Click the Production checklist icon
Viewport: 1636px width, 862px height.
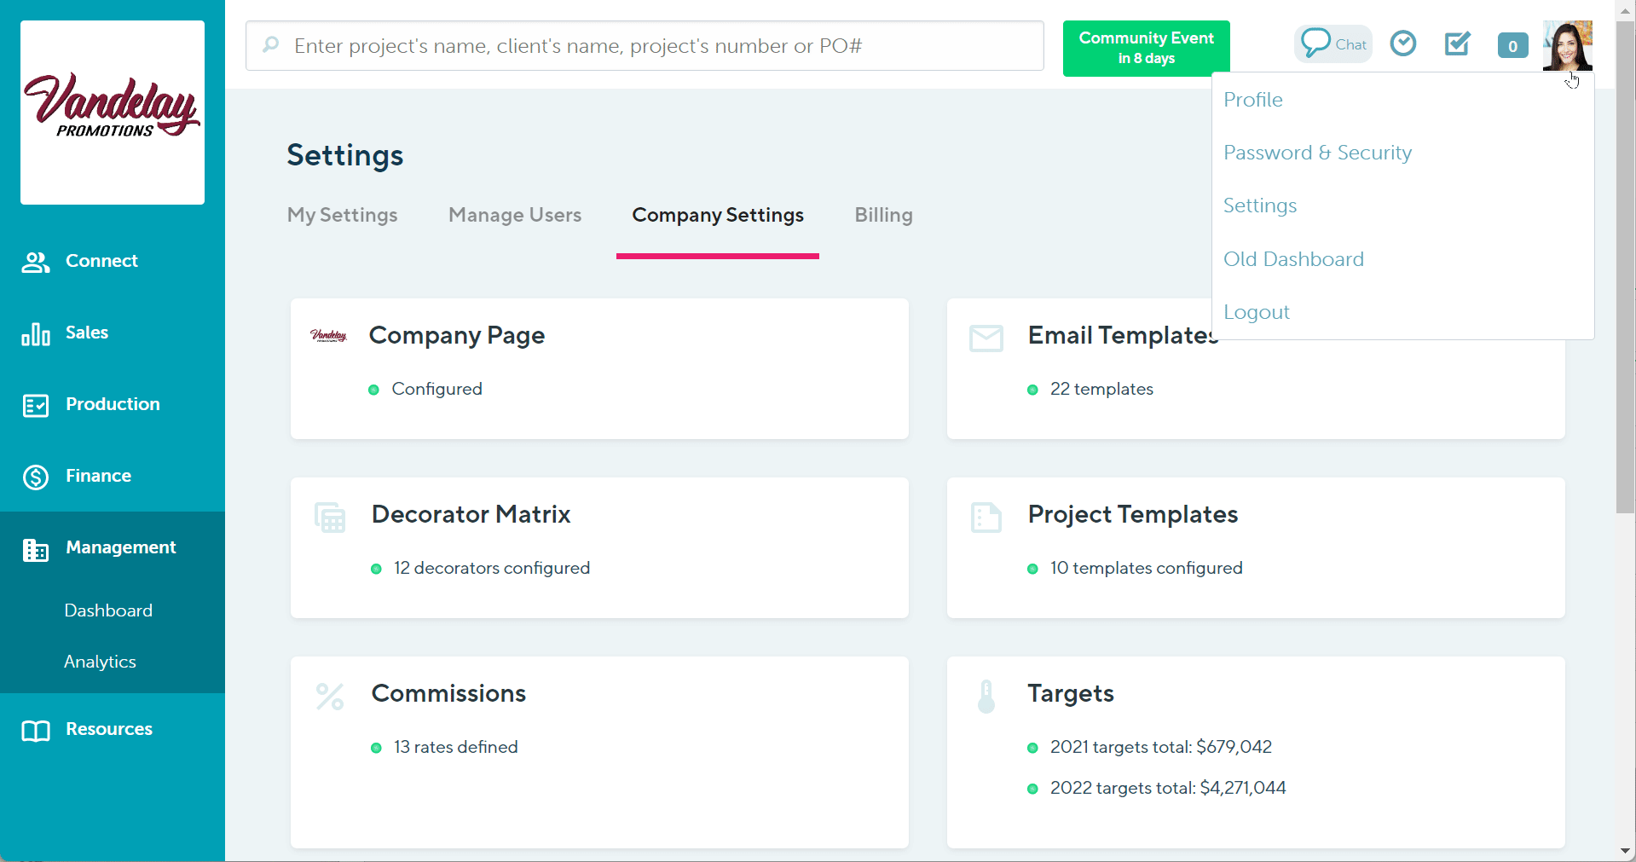[x=36, y=405]
